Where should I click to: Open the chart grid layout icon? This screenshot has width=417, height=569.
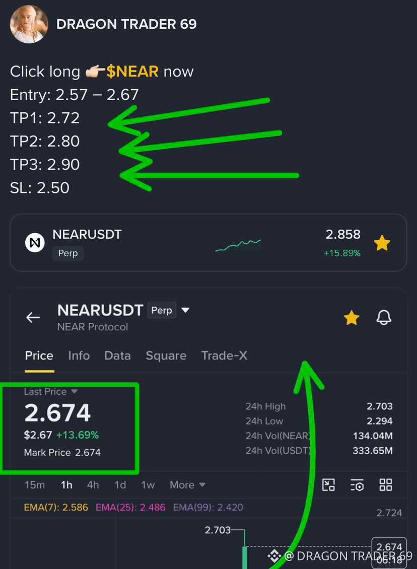click(x=385, y=485)
